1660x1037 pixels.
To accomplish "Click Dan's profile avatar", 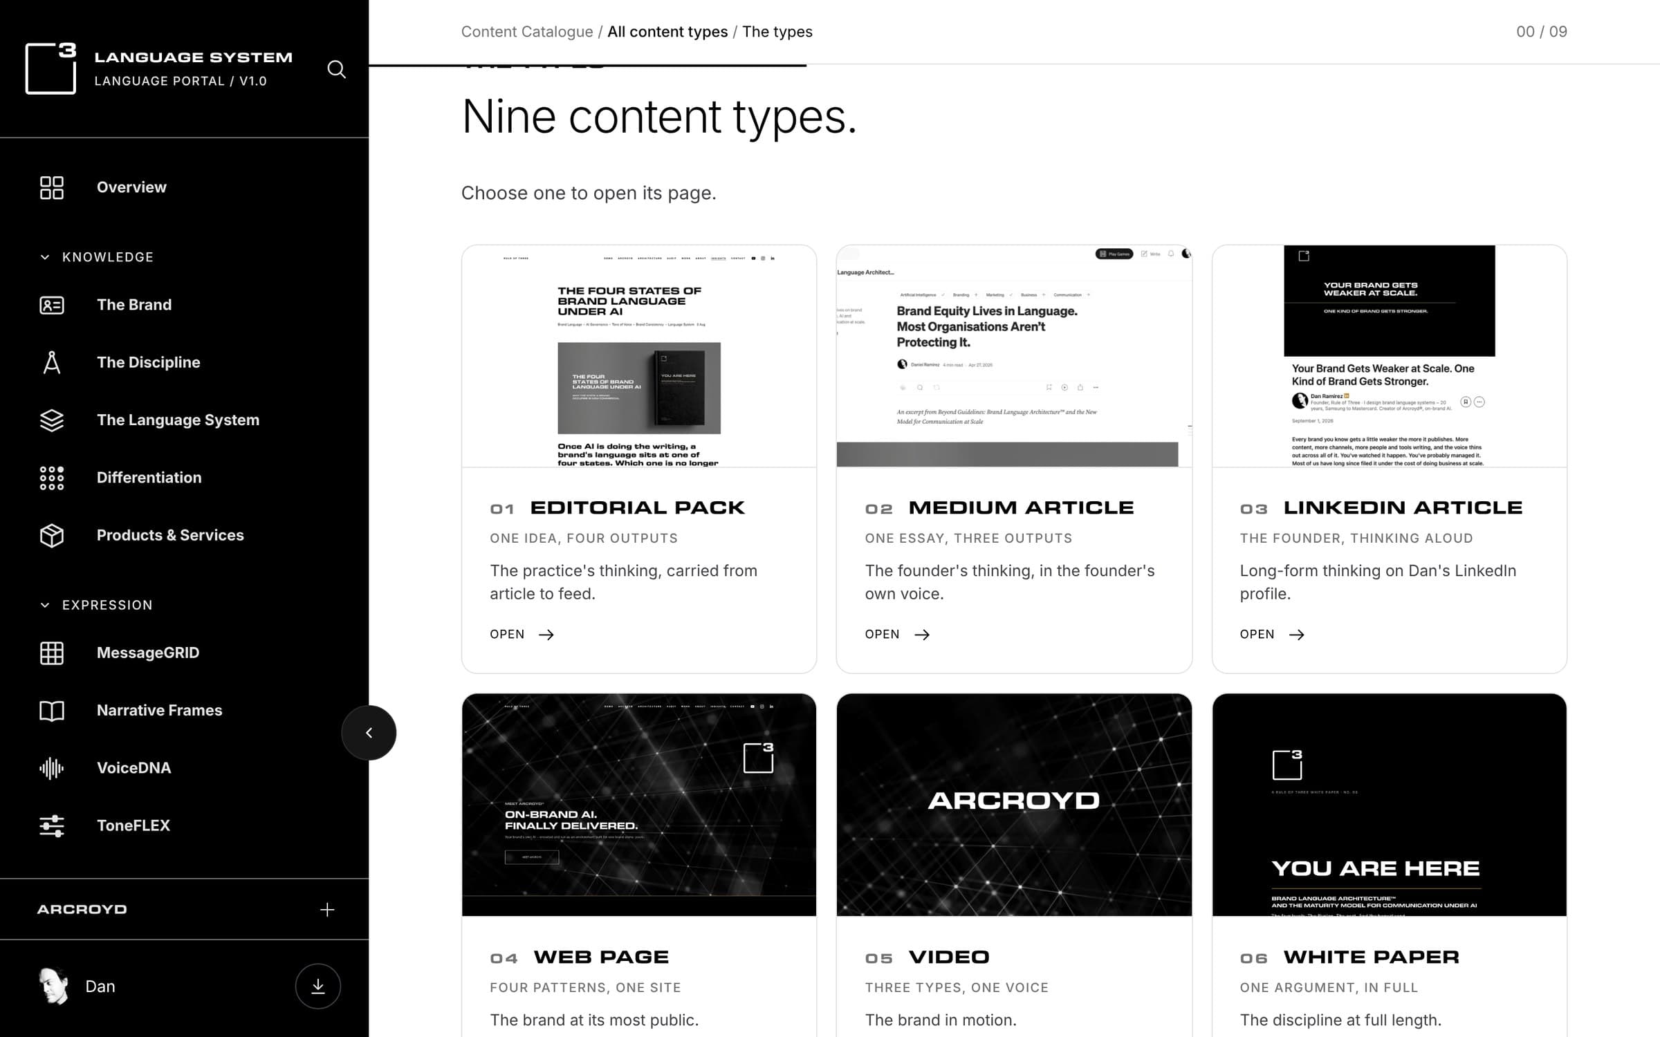I will [53, 987].
